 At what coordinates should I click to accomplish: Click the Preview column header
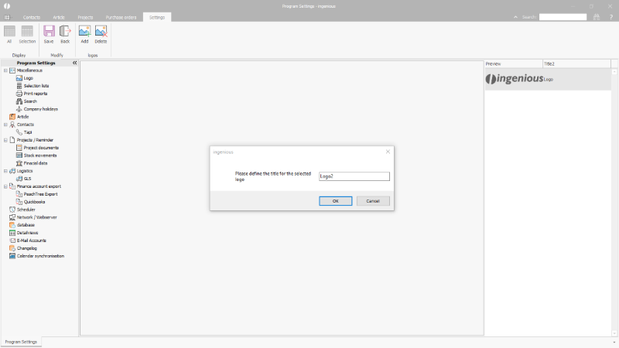click(514, 64)
